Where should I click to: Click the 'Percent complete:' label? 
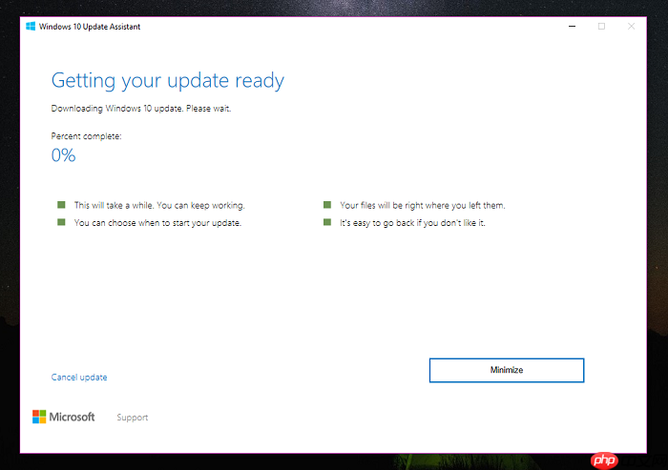click(86, 136)
